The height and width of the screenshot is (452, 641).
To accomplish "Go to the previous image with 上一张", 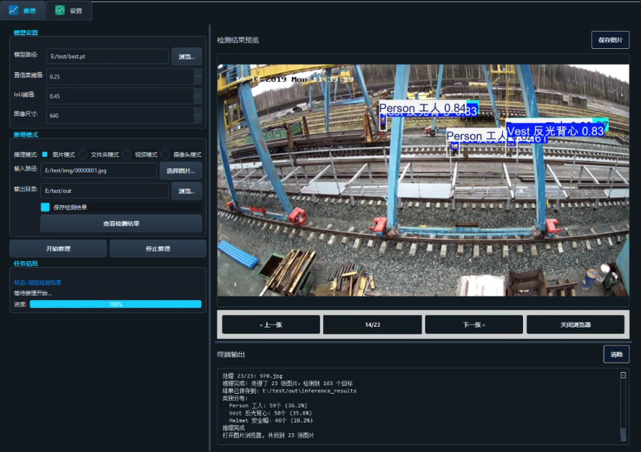I will coord(271,325).
